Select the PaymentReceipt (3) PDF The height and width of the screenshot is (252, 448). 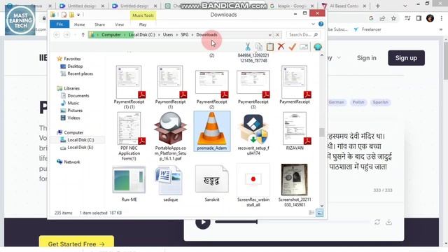click(x=253, y=90)
